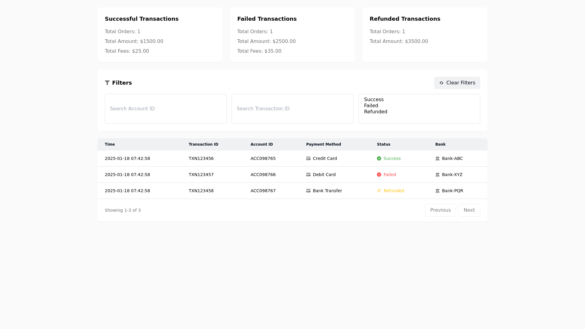Click the Transaction ID column header

click(x=203, y=144)
